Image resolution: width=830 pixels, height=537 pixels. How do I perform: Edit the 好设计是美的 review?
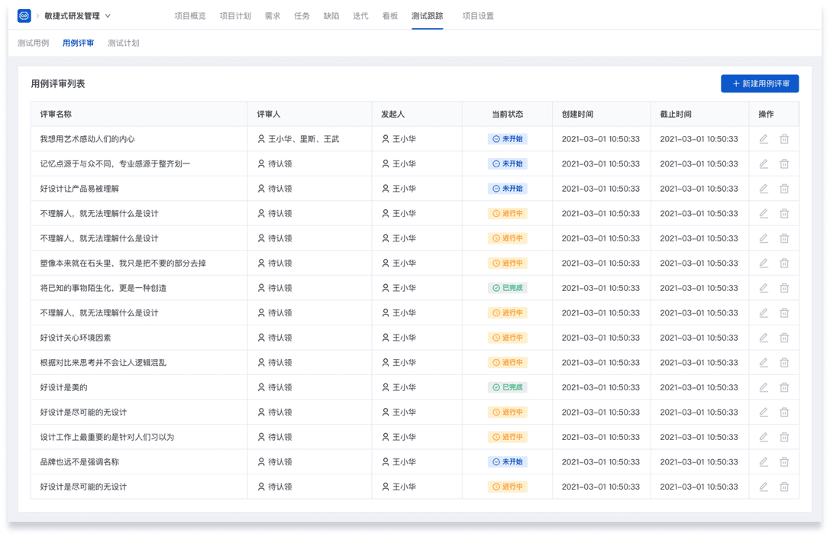pyautogui.click(x=764, y=387)
